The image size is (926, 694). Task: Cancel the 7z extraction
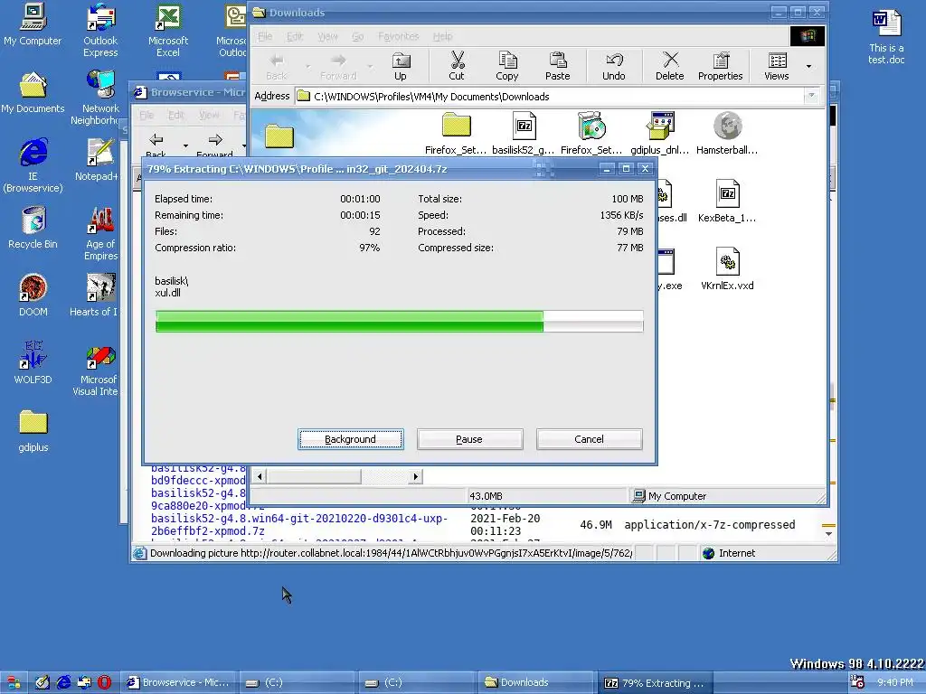pos(589,439)
